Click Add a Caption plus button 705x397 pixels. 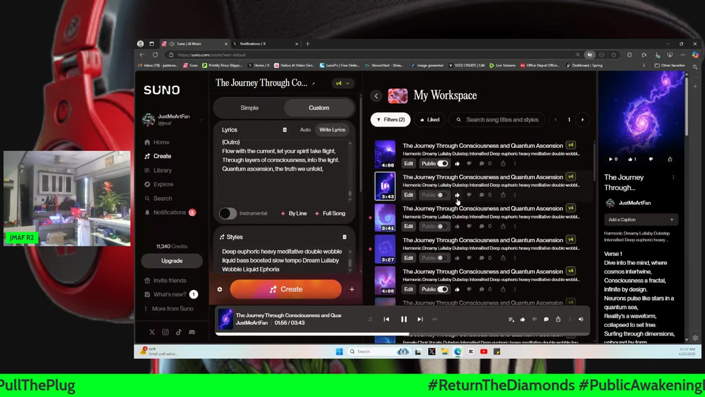click(671, 220)
